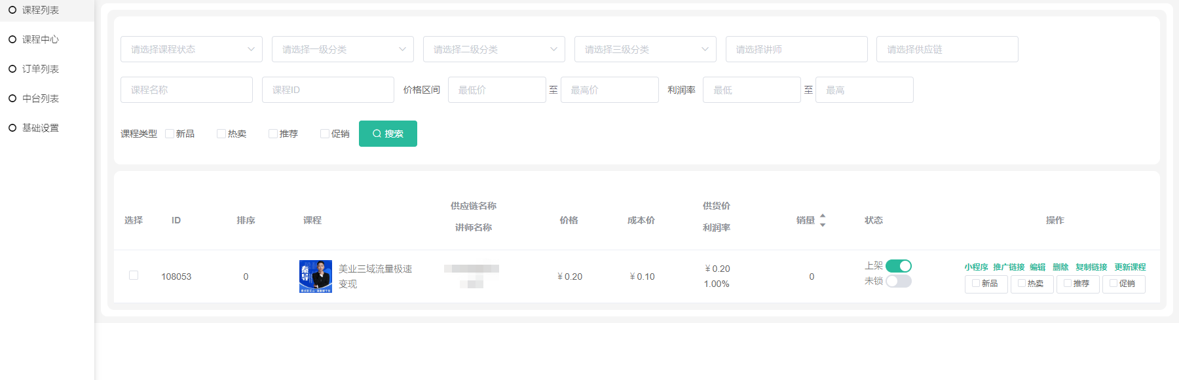Click the 推广链接 link in operations

click(1009, 267)
